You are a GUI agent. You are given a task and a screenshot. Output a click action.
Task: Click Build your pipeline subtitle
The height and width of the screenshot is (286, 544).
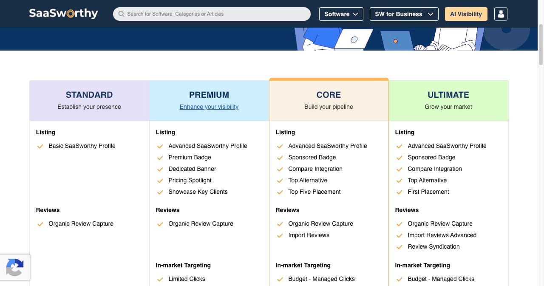pos(329,107)
